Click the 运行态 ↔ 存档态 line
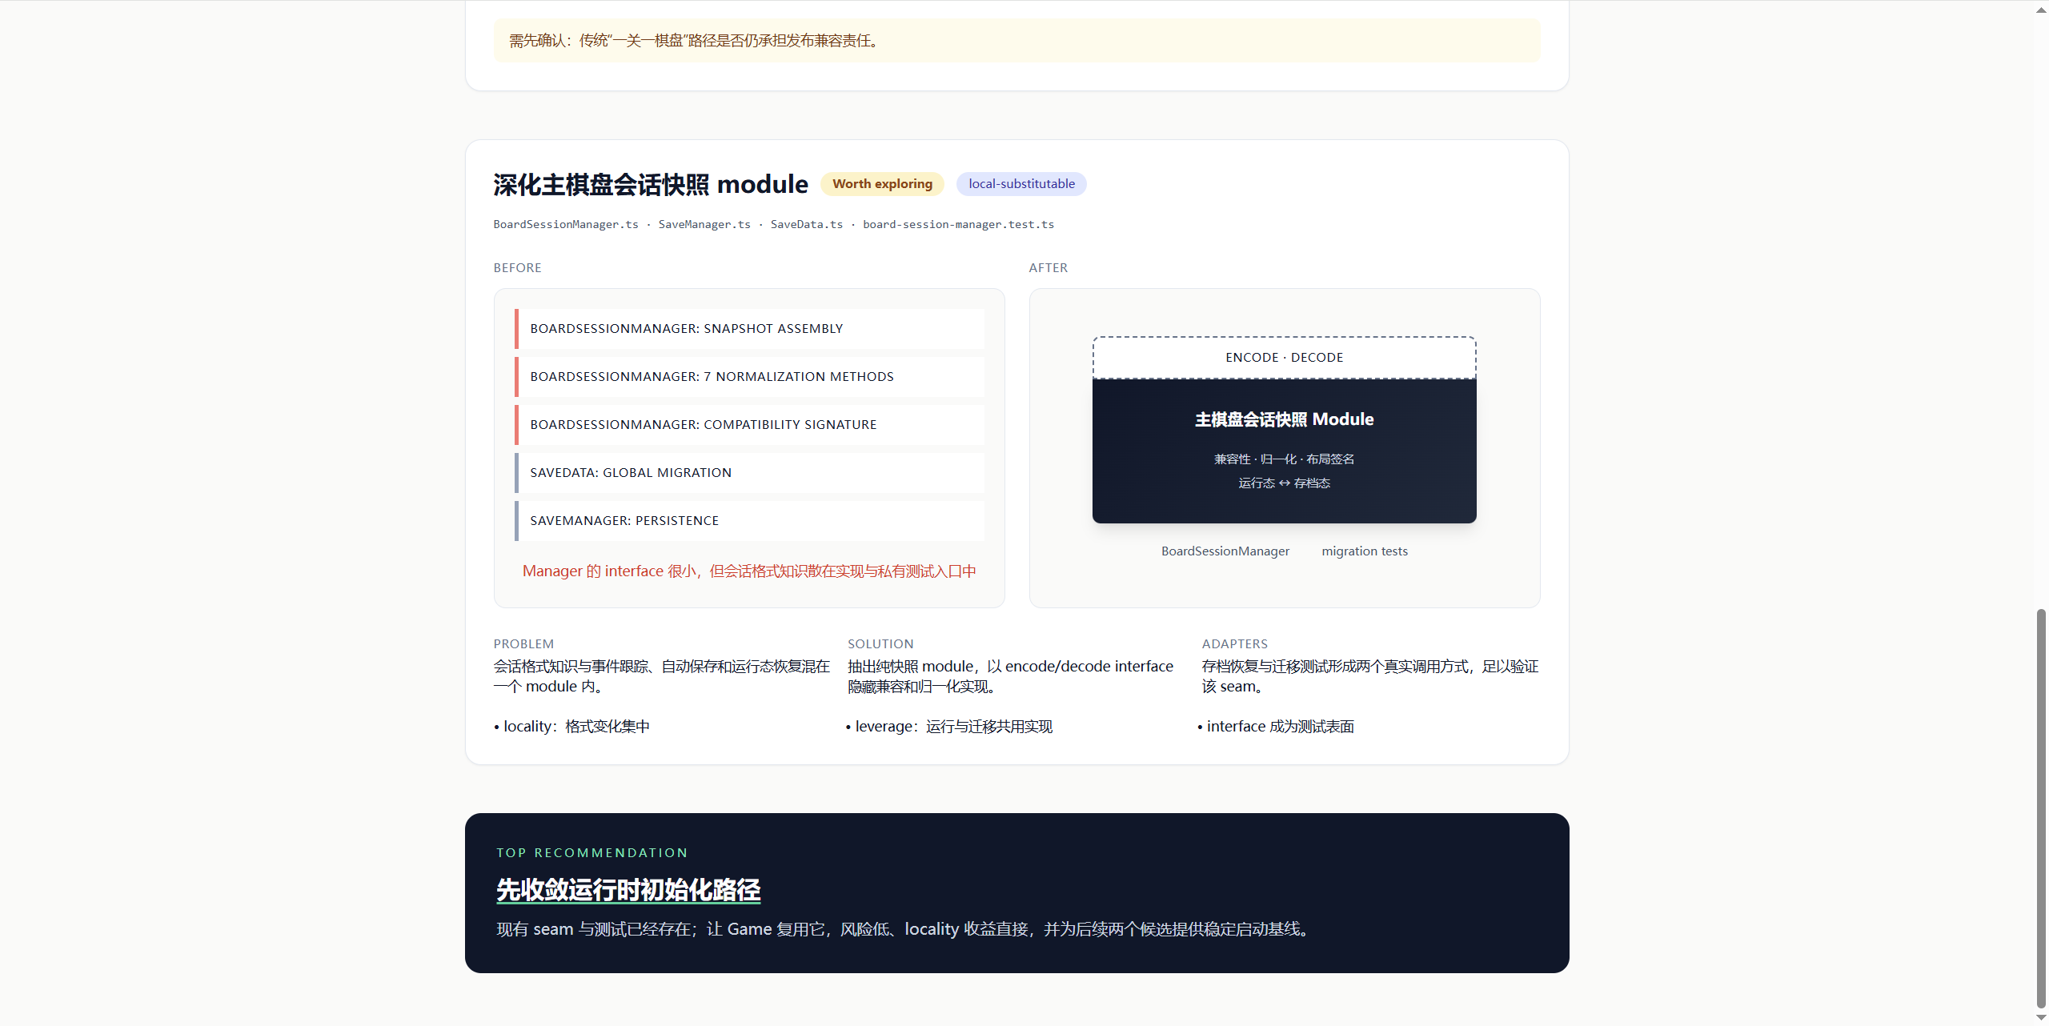Viewport: 2049px width, 1026px height. click(x=1284, y=483)
